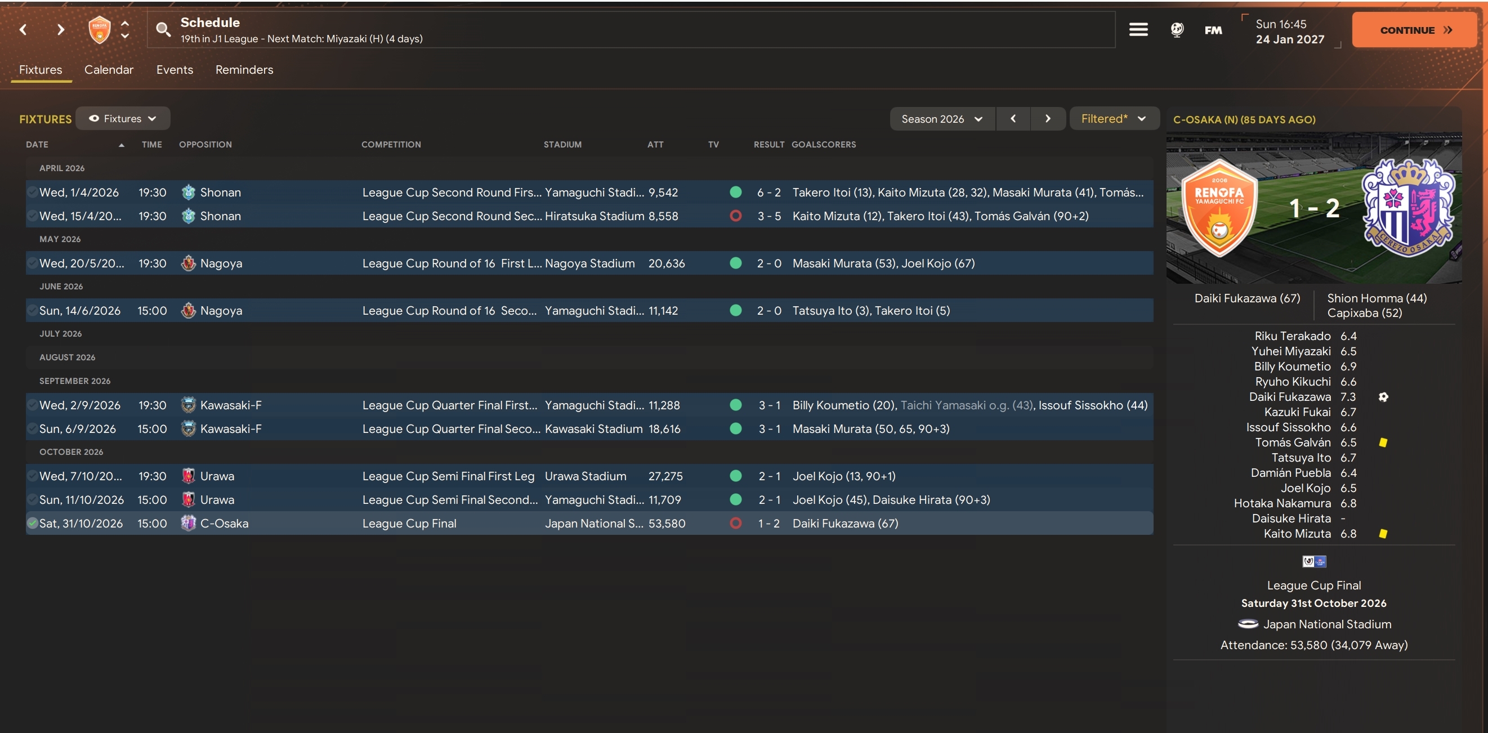The image size is (1488, 733).
Task: Open the world globe icon
Action: pos(1177,29)
